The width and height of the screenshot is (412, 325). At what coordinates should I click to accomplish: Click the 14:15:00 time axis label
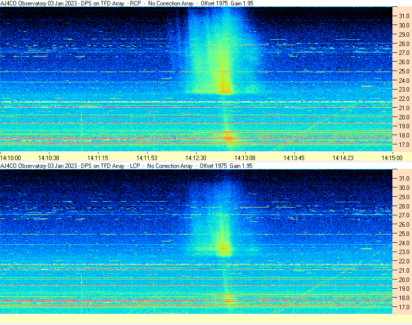tap(392, 158)
